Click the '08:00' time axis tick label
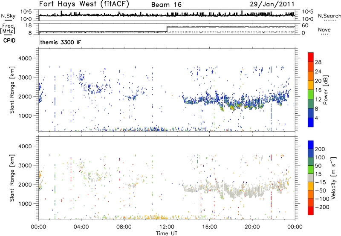 pos(124,227)
